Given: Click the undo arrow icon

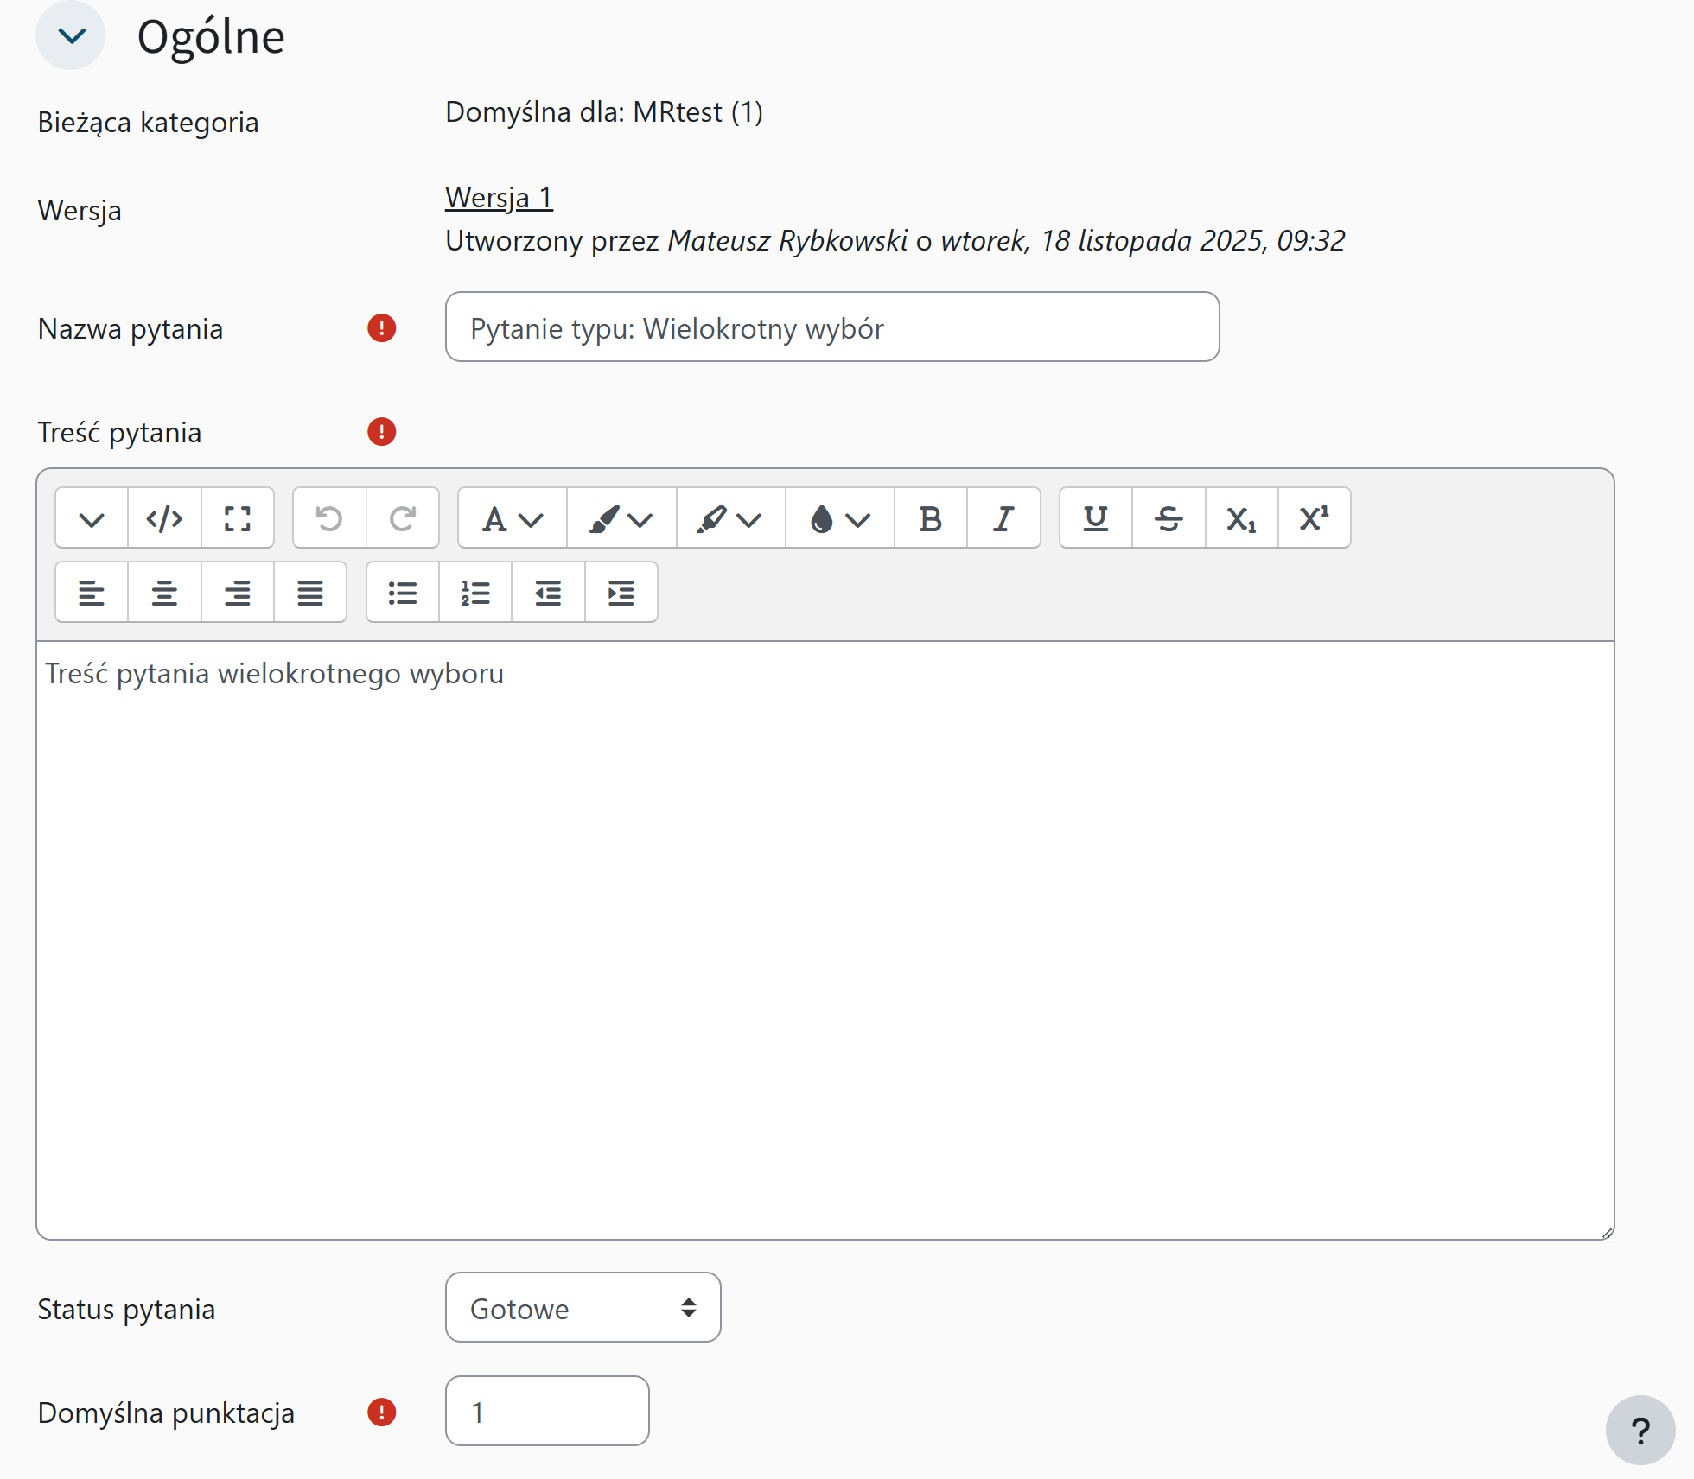Looking at the screenshot, I should (329, 518).
